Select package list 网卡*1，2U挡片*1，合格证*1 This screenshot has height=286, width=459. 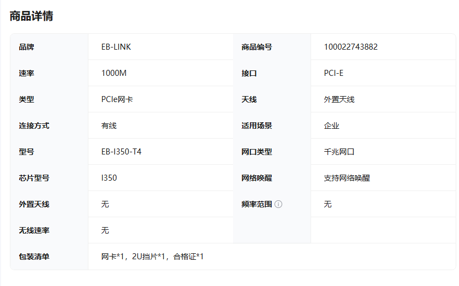(x=152, y=257)
